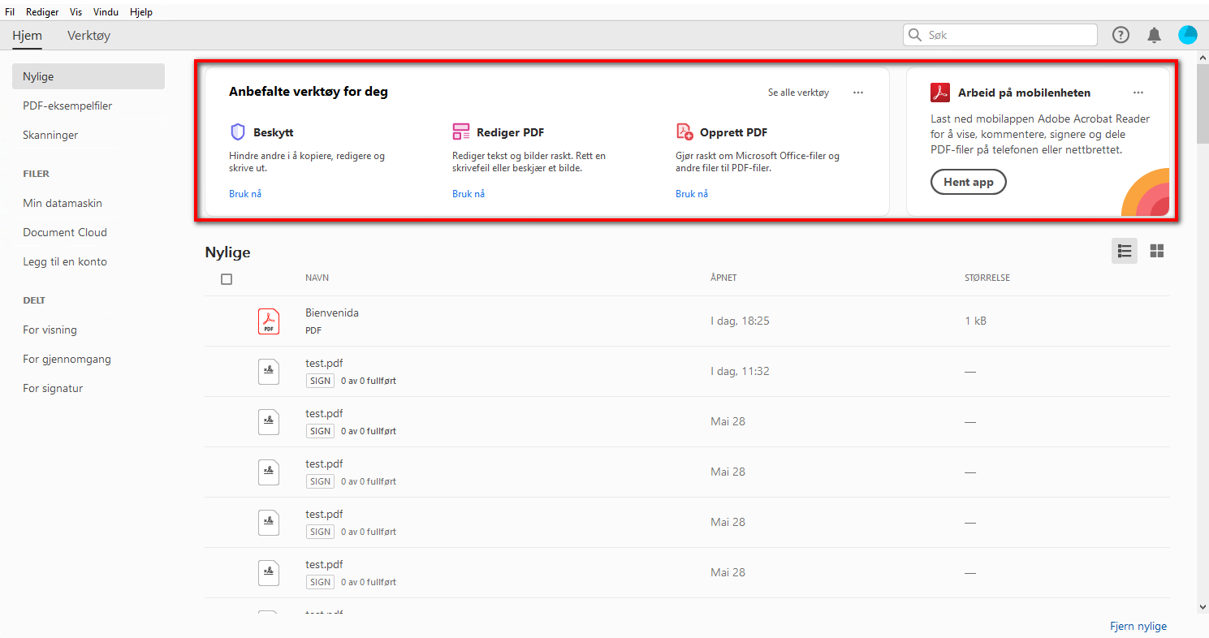
Task: Open the Vis menu
Action: 76,12
